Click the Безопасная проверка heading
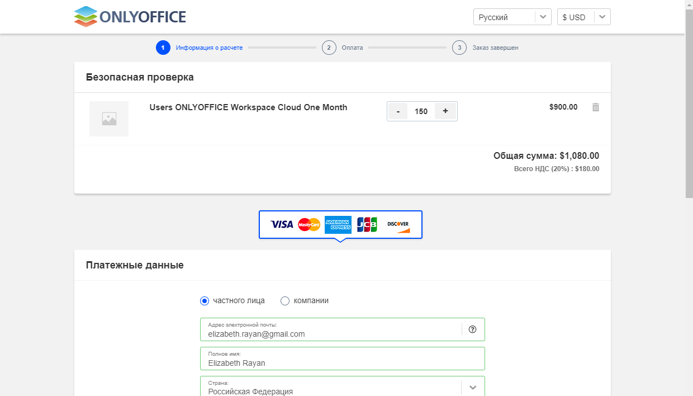 tap(140, 77)
